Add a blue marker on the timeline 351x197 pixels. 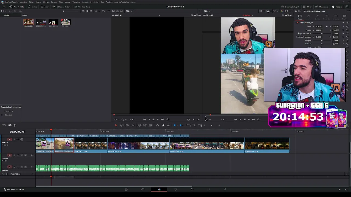point(180,125)
